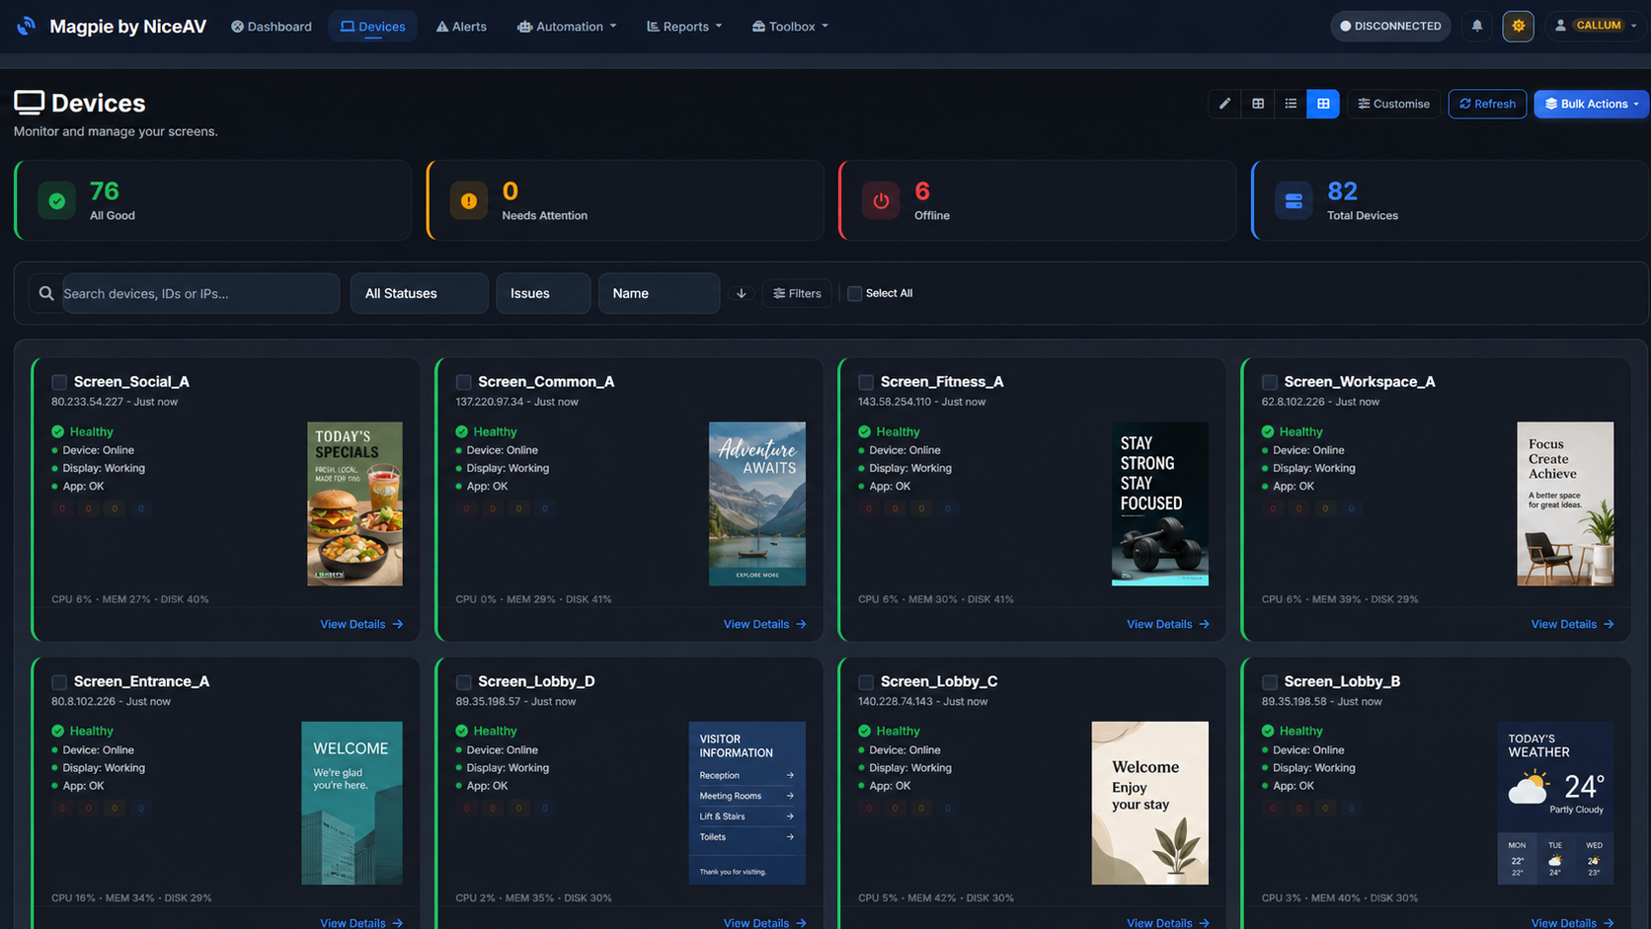Open the Today's Weather thumbnail

tap(1556, 803)
